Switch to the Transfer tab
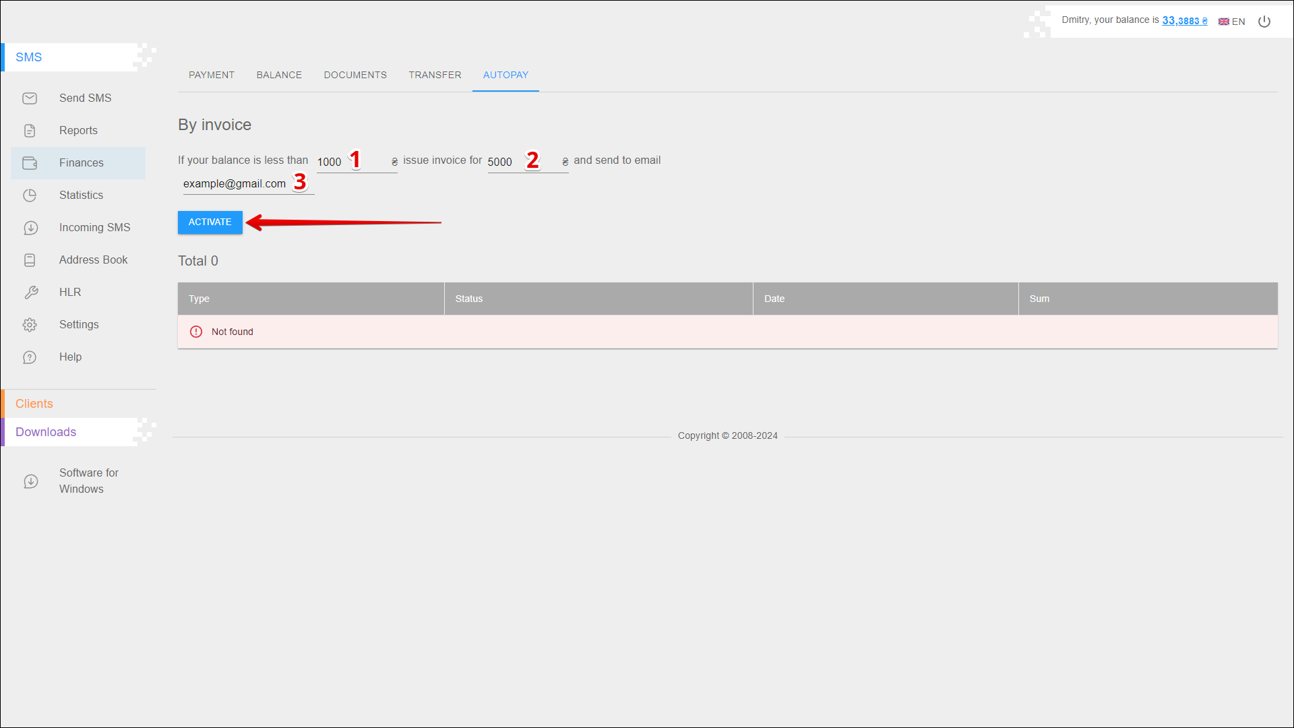Viewport: 1294px width, 728px height. [435, 75]
